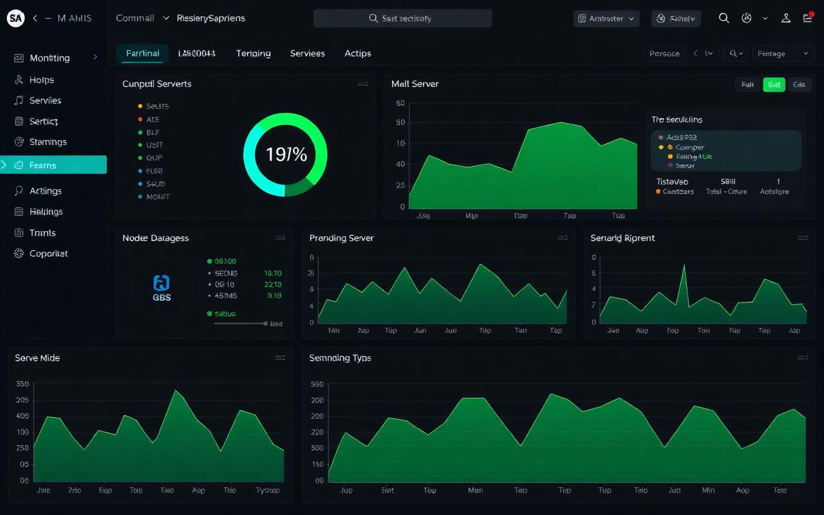Viewport: 824px width, 515px height.
Task: Click the green Satius status label
Action: click(x=221, y=314)
